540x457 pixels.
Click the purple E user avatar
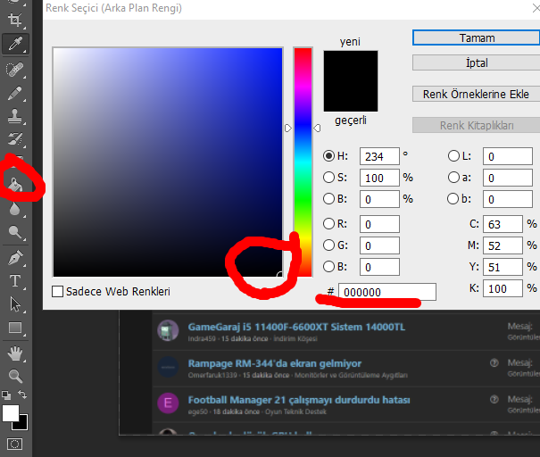pyautogui.click(x=168, y=403)
